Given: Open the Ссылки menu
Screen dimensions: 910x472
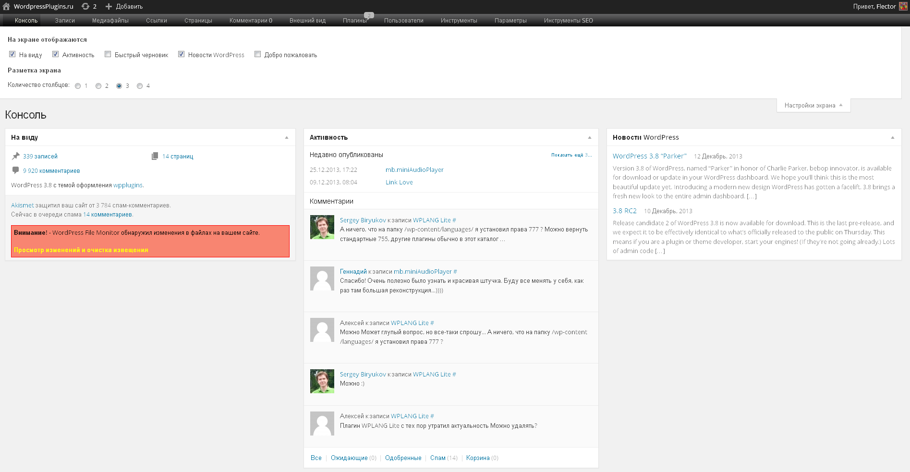Looking at the screenshot, I should tap(157, 20).
